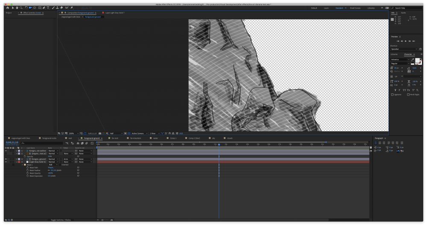Open the 1 View layout dropdown
427x226 pixels.
click(155, 133)
